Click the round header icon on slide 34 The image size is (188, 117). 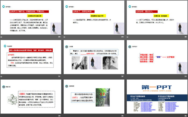pos(3,87)
